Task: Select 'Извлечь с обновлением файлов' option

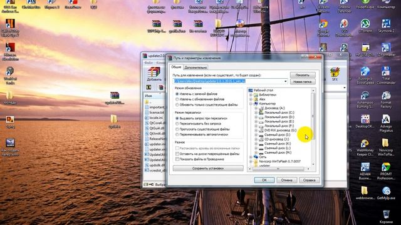Action: [x=199, y=99]
